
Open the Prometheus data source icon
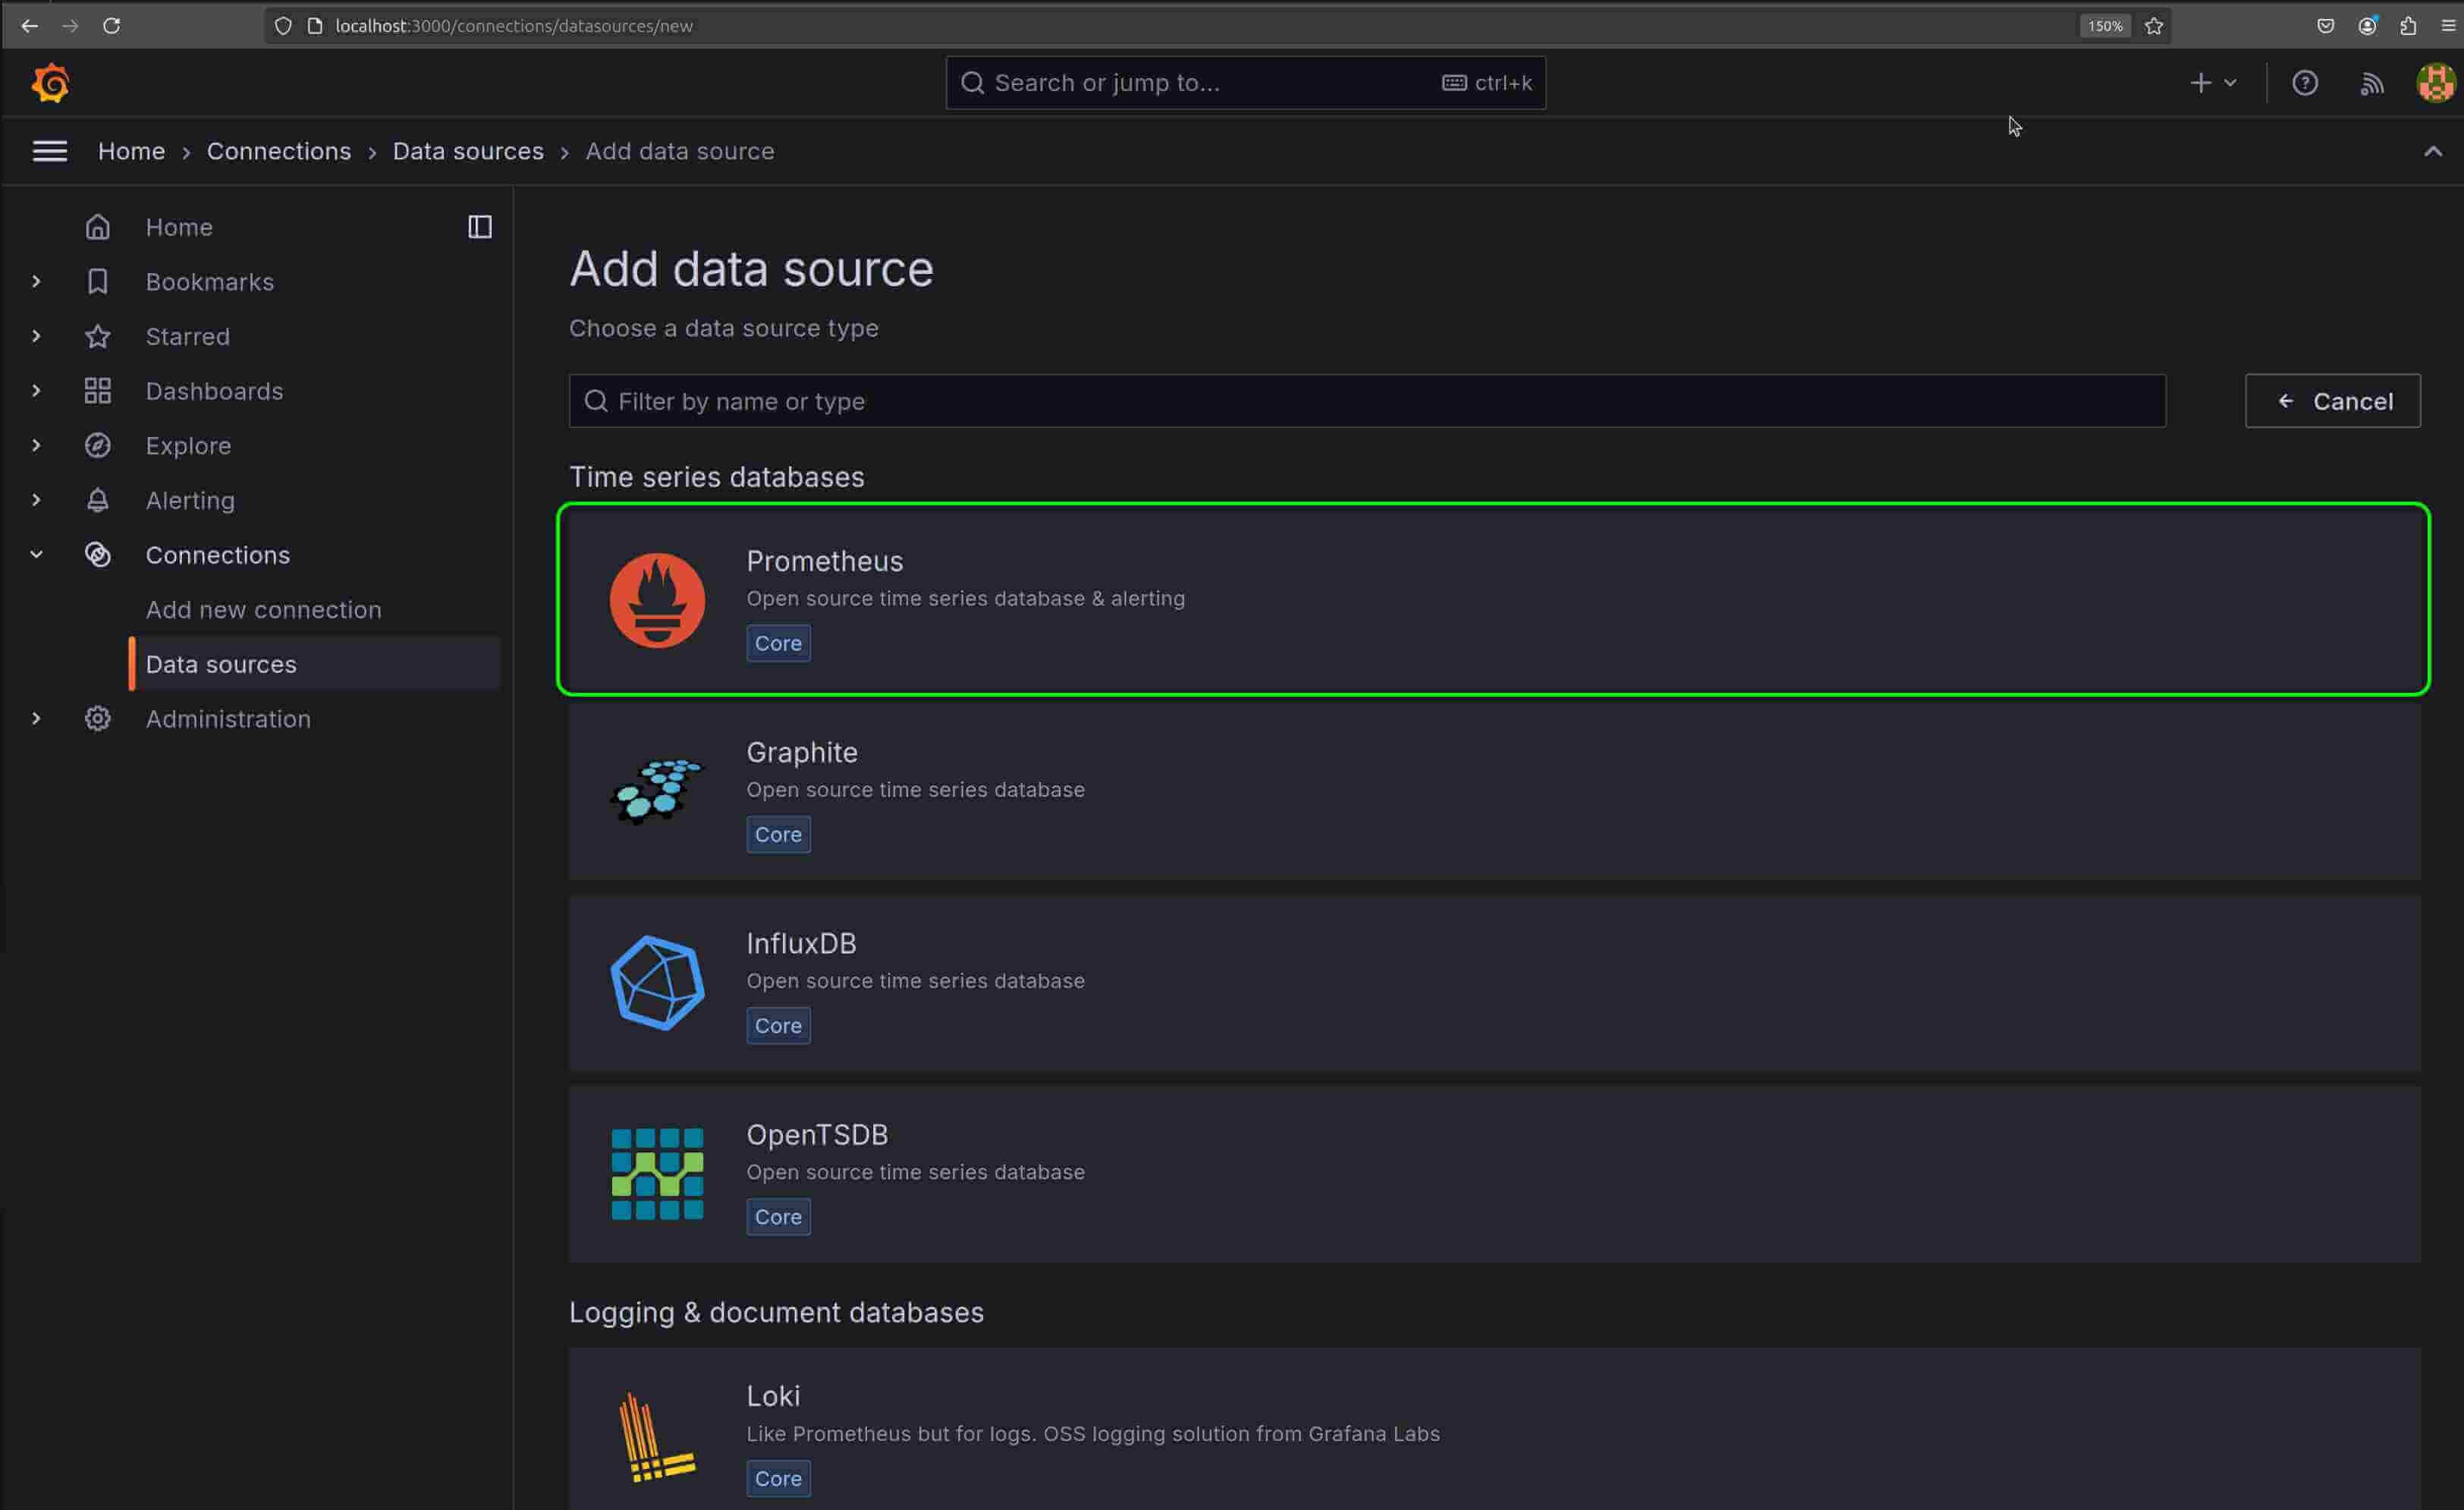click(657, 599)
